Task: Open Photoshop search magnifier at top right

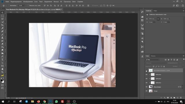Action: tap(174, 5)
